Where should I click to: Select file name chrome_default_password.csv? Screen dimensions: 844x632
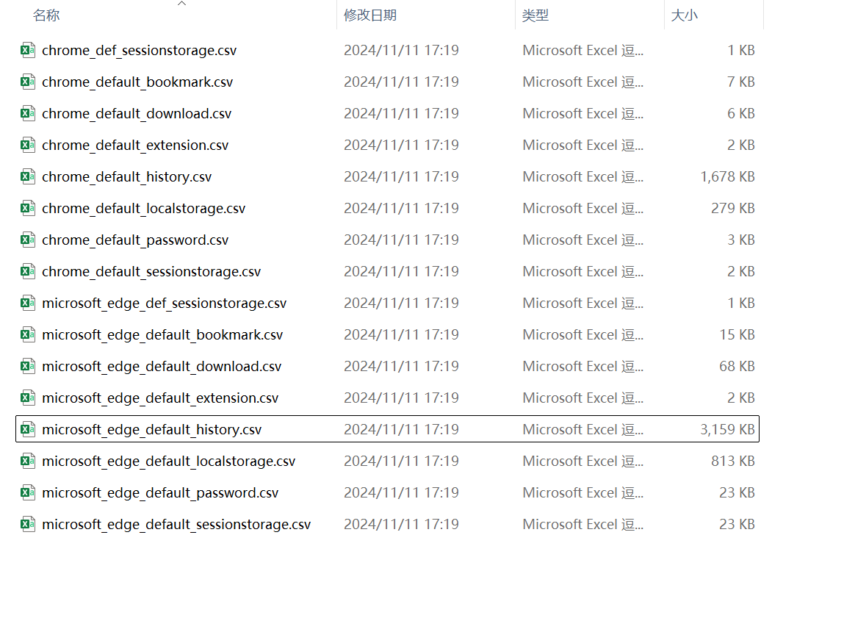135,240
